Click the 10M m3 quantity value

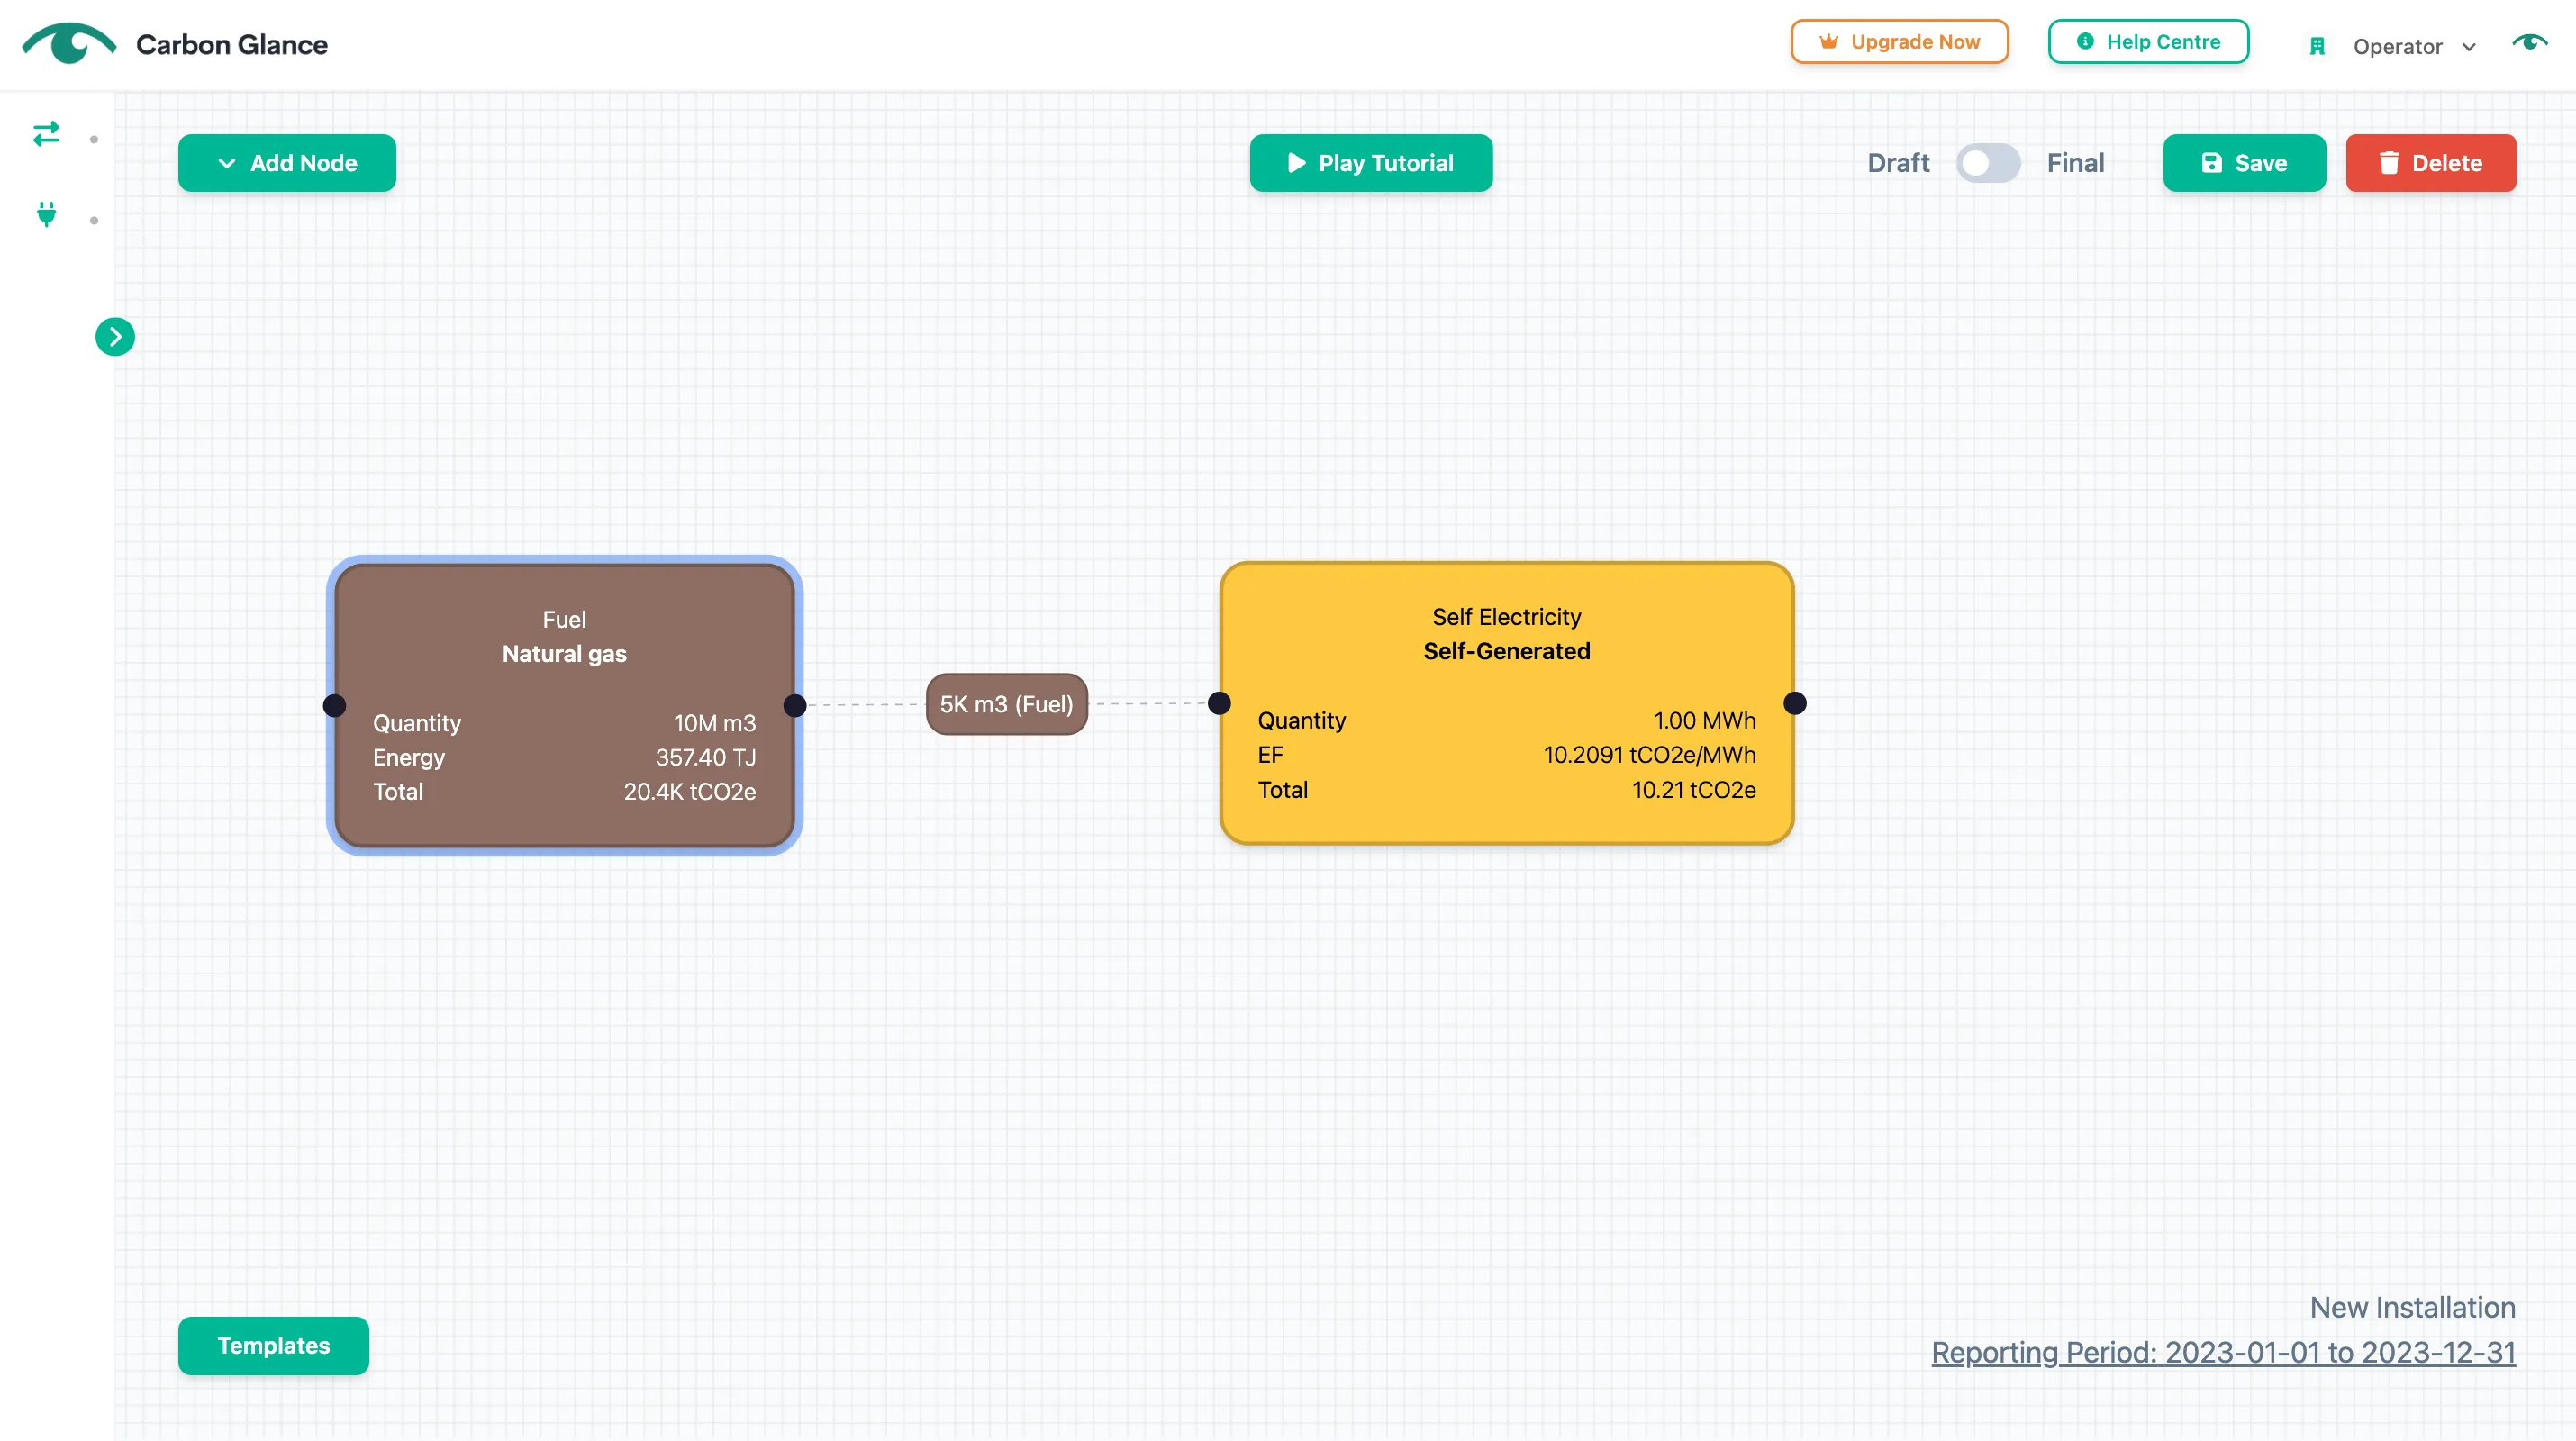point(715,723)
